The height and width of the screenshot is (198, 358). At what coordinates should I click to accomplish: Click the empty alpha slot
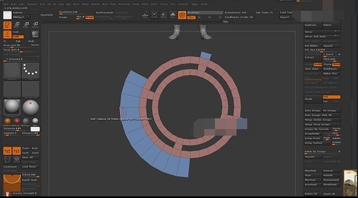click(x=12, y=89)
